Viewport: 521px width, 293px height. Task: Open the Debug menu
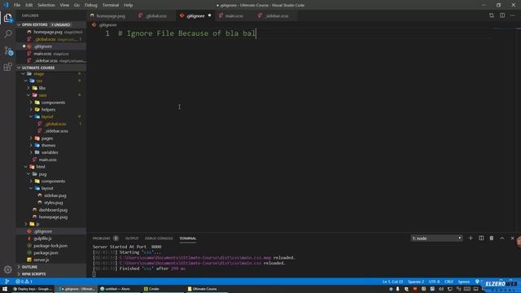coord(90,5)
